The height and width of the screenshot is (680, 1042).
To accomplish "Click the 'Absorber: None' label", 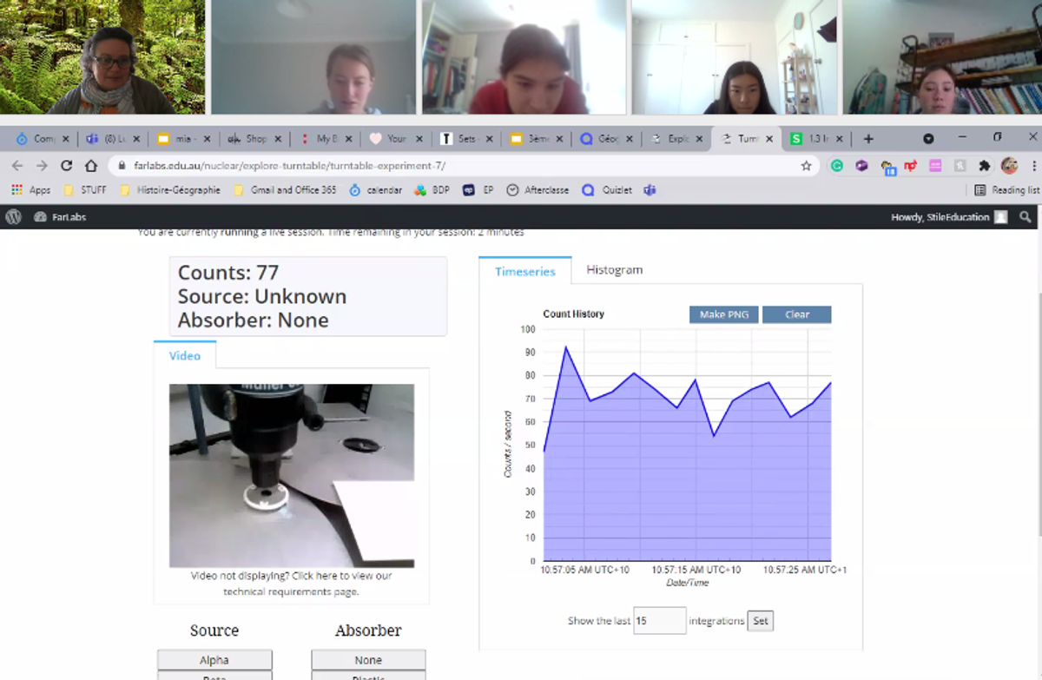I will point(254,320).
